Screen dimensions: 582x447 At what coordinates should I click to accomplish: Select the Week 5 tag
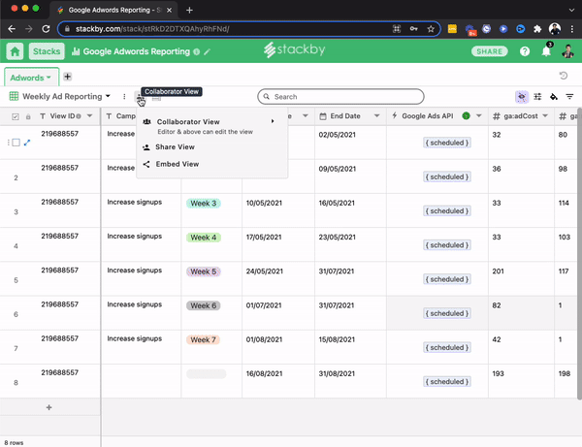click(204, 271)
